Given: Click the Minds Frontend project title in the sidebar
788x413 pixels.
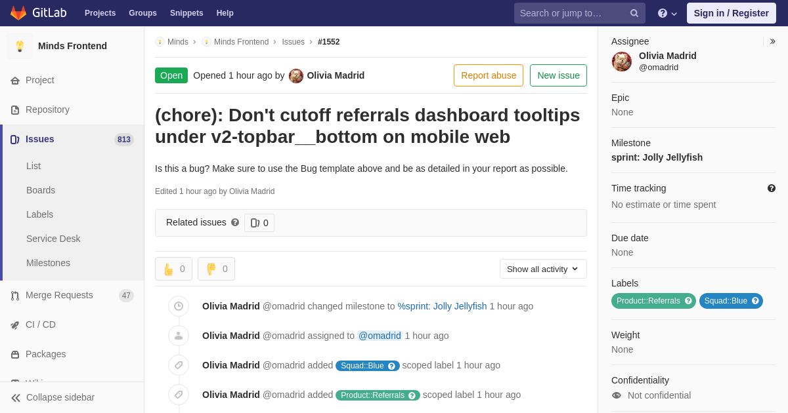Looking at the screenshot, I should [72, 46].
